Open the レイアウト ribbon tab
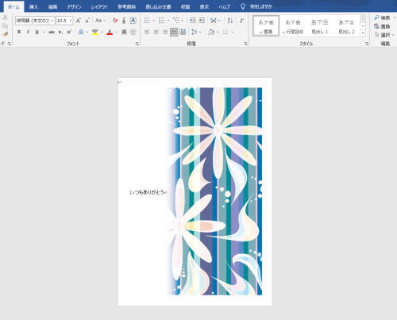 point(99,6)
